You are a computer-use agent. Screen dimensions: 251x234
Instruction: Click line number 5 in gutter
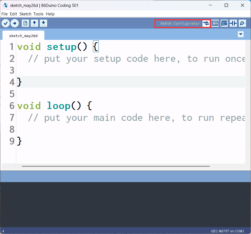point(12,94)
